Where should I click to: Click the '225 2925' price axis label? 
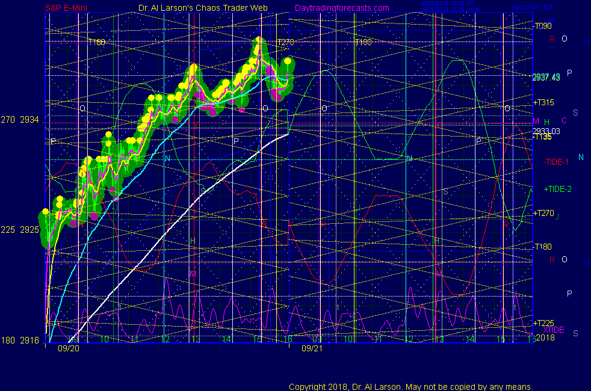click(20, 230)
